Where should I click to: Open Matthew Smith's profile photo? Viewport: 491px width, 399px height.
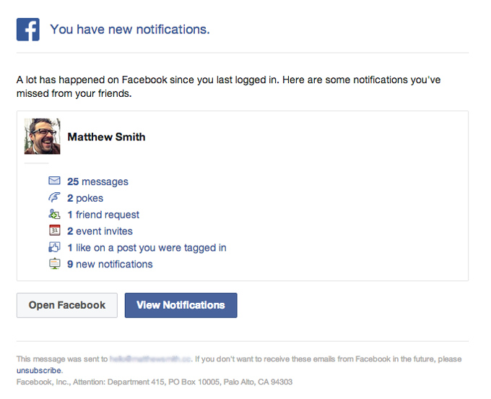coord(43,137)
